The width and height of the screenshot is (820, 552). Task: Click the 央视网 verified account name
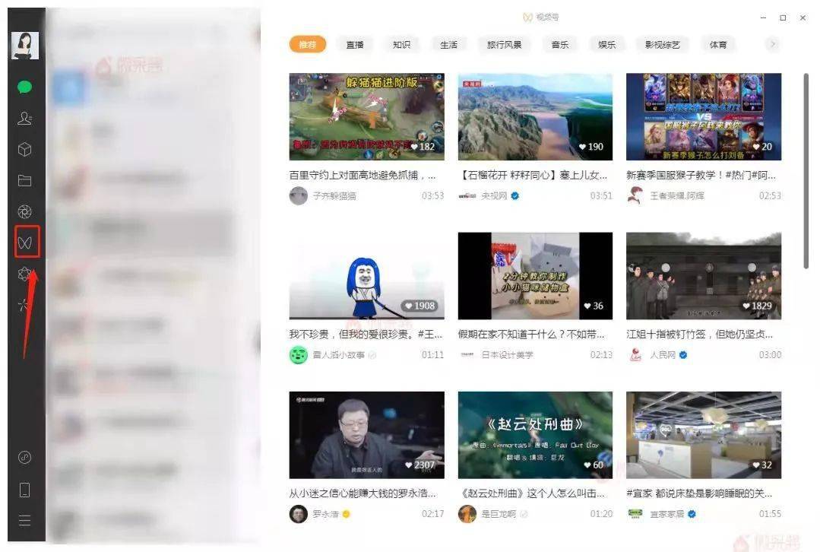point(494,195)
